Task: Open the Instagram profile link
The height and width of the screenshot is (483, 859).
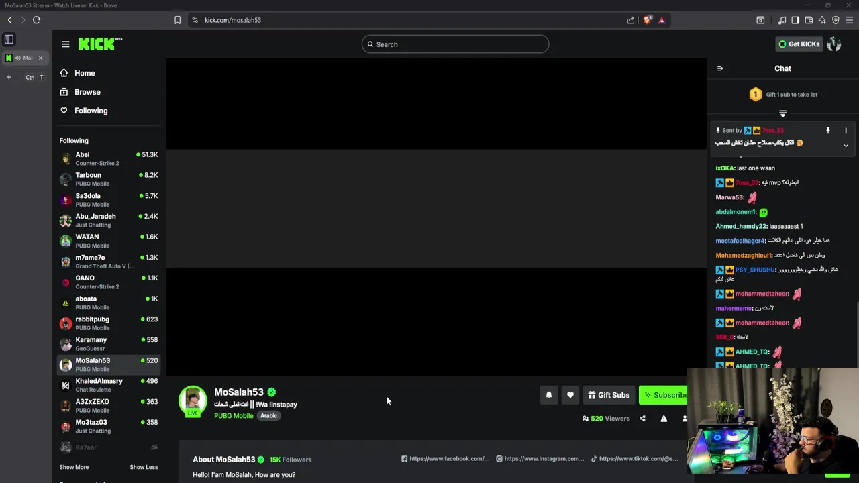Action: click(x=540, y=459)
